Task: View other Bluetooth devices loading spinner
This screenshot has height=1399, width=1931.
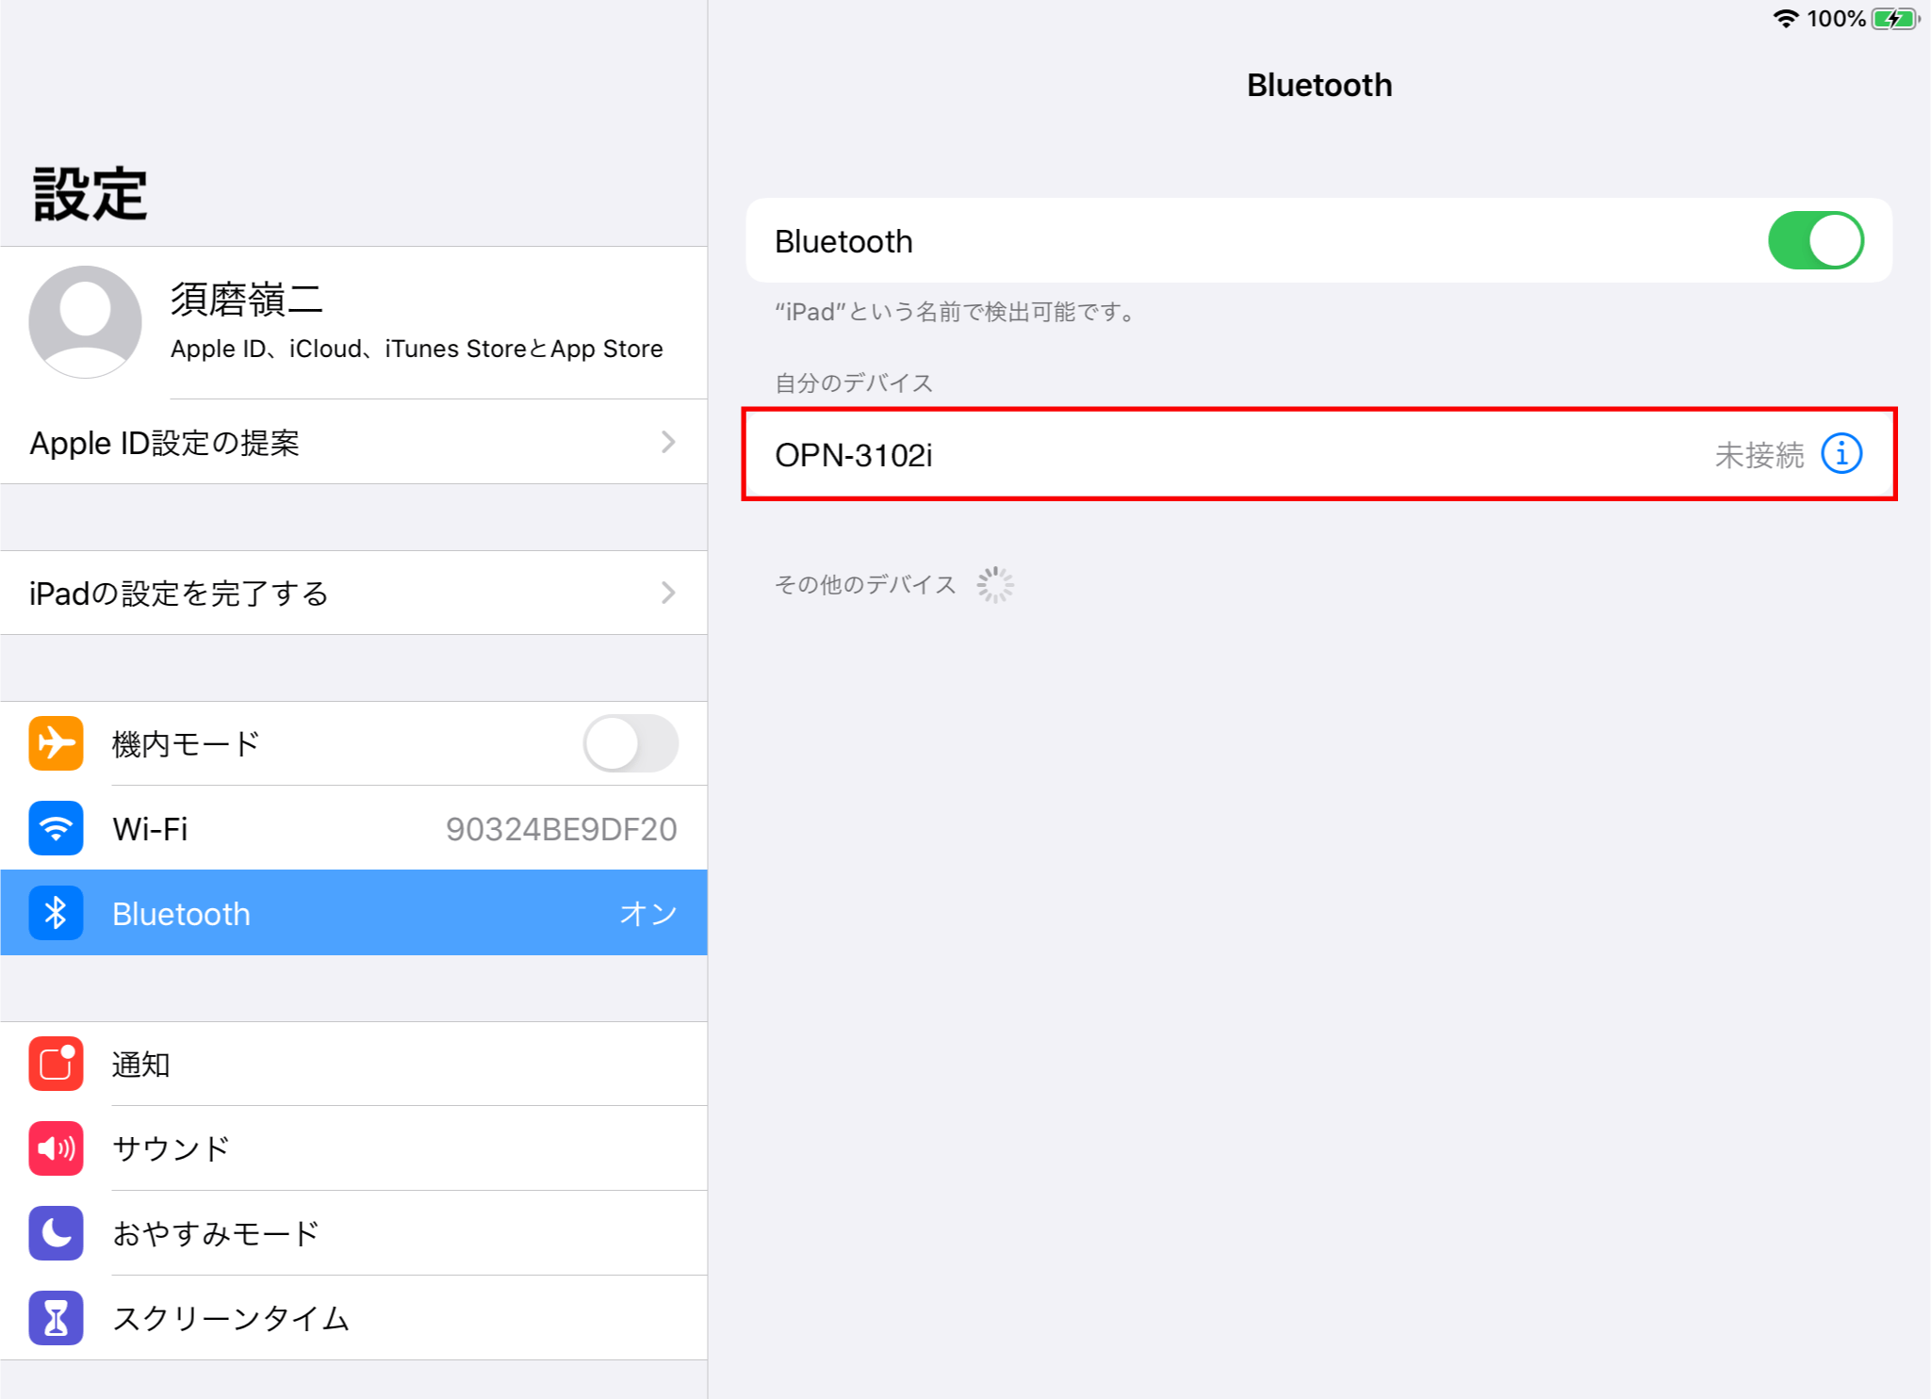Action: 995,585
